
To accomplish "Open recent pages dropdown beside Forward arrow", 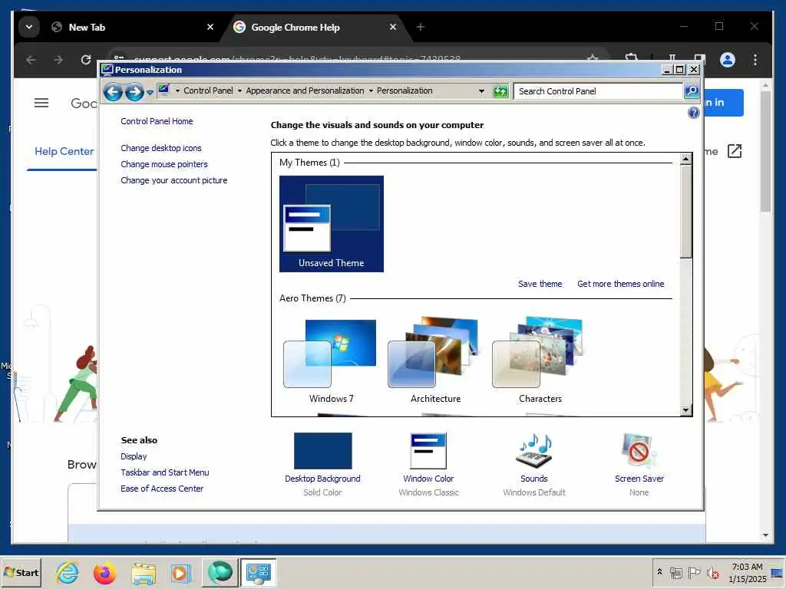I will [x=150, y=92].
